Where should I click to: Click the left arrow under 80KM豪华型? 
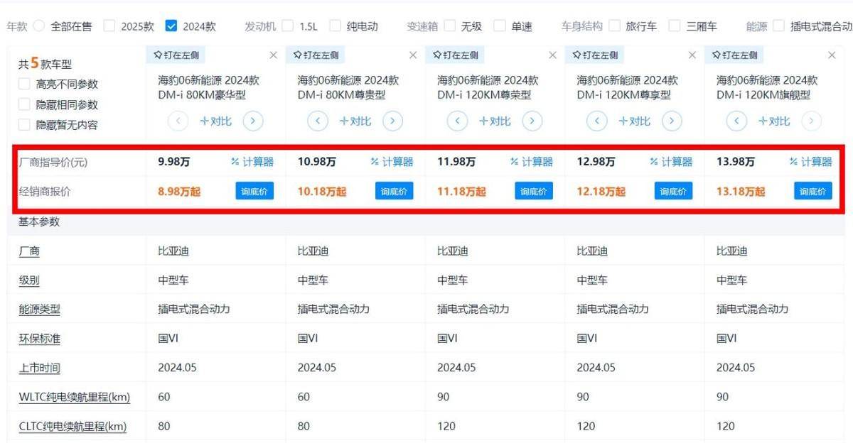pos(178,121)
